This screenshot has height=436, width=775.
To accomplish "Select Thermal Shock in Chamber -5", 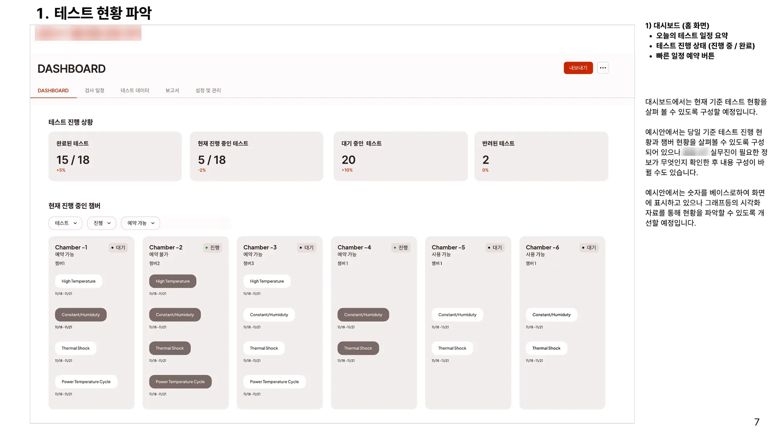I will pos(452,348).
